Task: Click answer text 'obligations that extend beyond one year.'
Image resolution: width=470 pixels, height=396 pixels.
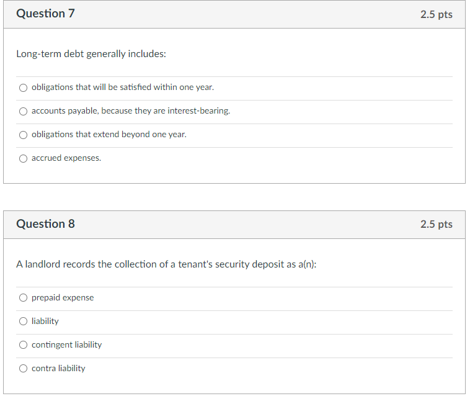Action: coord(109,135)
